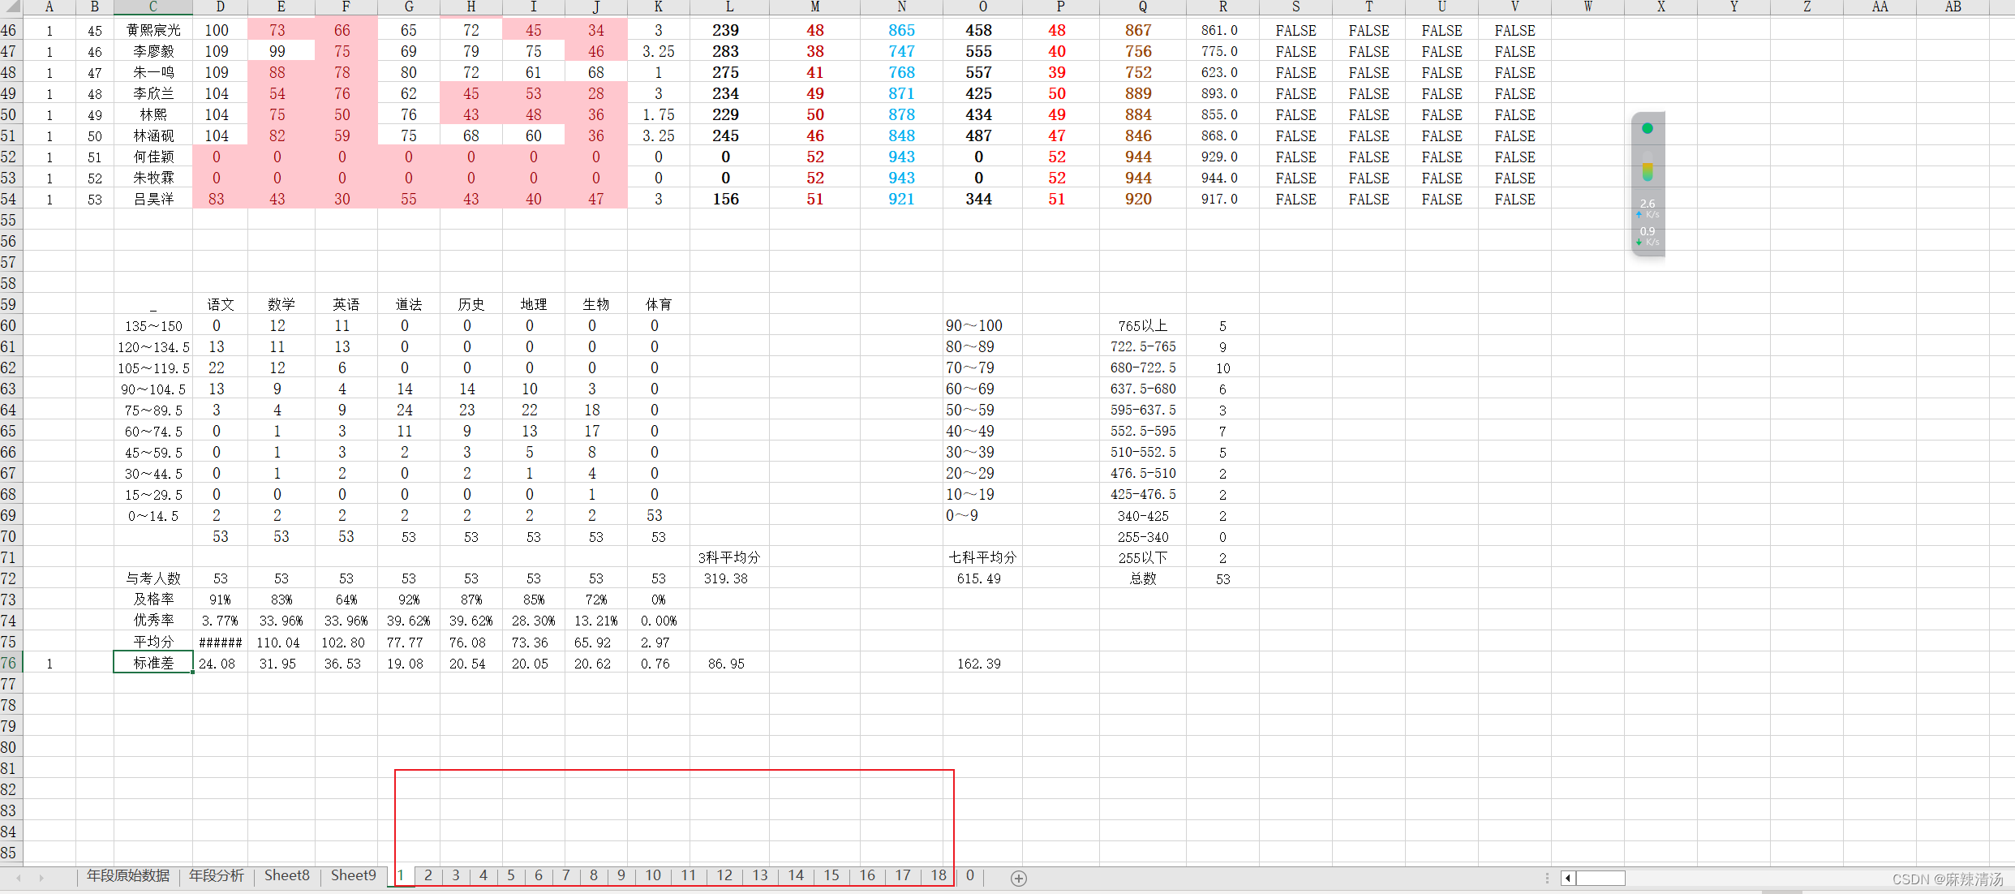The height and width of the screenshot is (894, 2015).
Task: Click the download speed indicator
Action: click(1648, 235)
